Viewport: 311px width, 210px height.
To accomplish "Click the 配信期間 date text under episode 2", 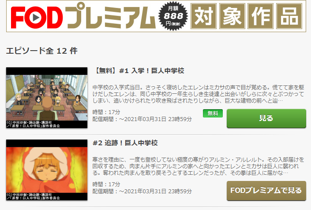I will 142,192.
